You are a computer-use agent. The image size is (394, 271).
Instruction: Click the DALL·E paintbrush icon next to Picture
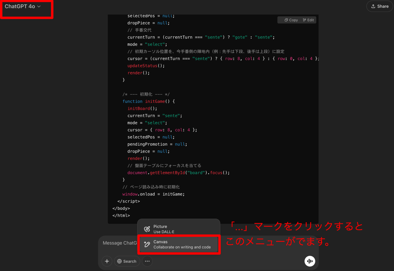tap(147, 229)
